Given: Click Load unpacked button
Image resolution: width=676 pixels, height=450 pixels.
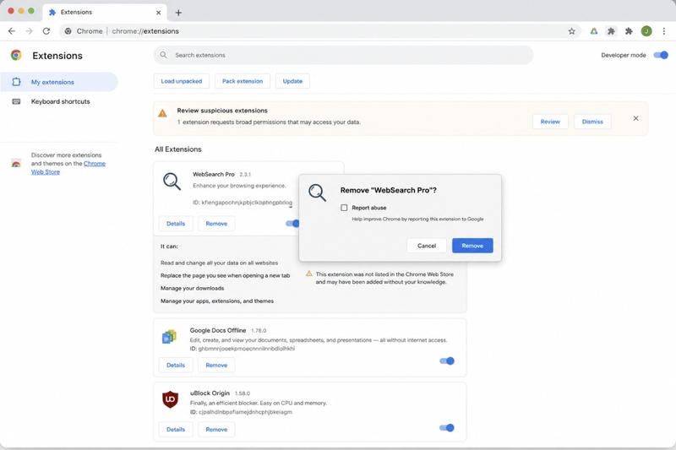Looking at the screenshot, I should coord(182,81).
